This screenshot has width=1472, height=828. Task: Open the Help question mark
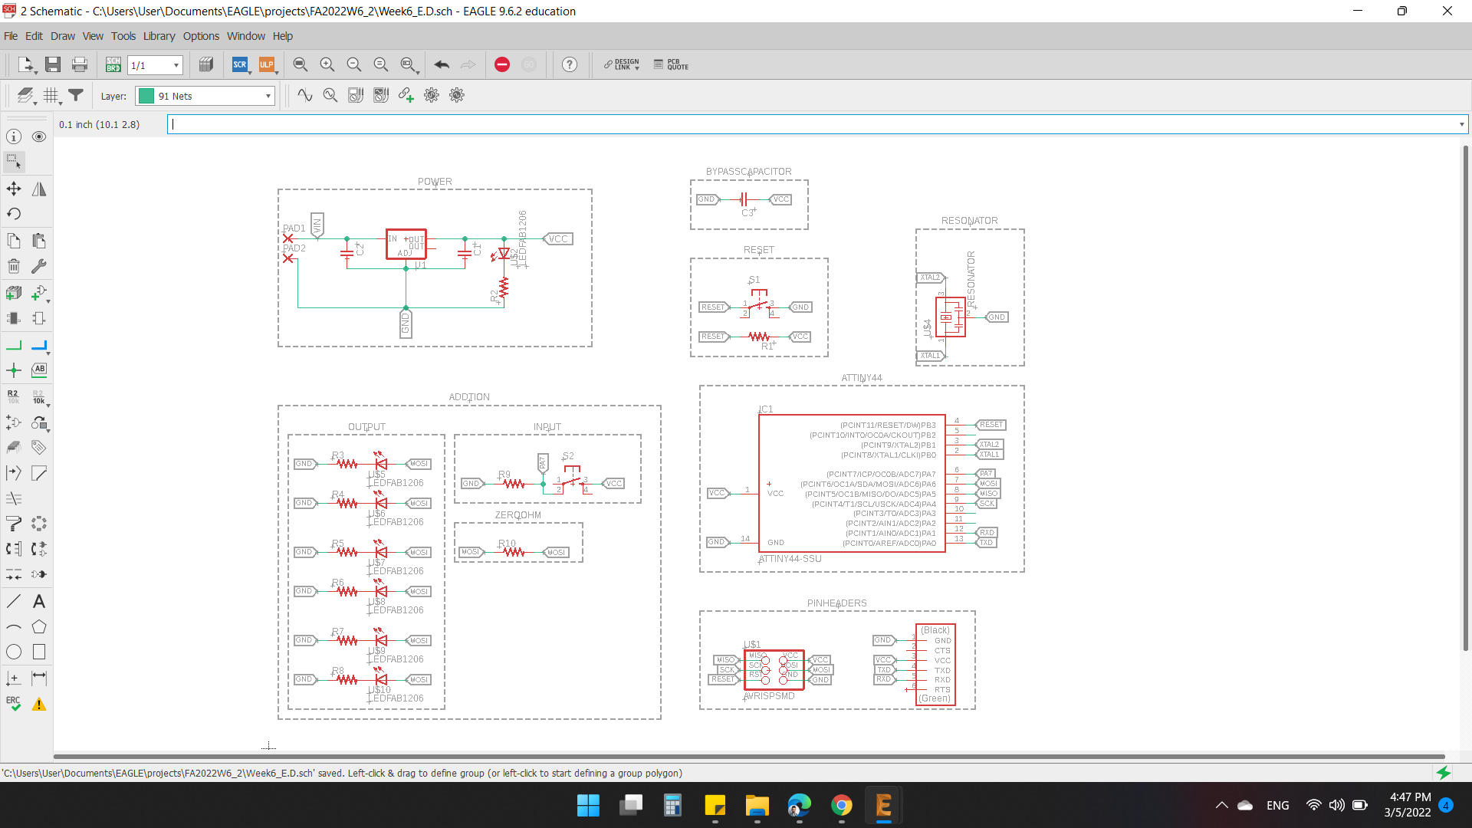pos(570,64)
